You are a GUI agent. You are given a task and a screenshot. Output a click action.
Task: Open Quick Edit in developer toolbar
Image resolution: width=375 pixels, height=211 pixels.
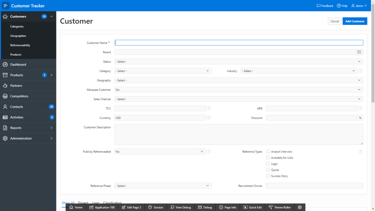pos(253,207)
